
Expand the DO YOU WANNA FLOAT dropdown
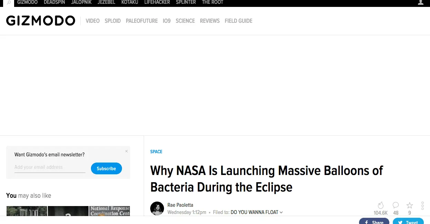[257, 212]
